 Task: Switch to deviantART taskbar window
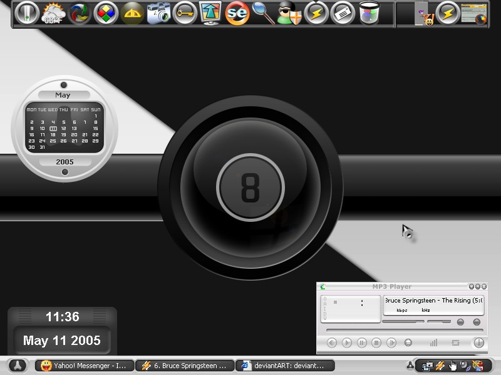(285, 366)
